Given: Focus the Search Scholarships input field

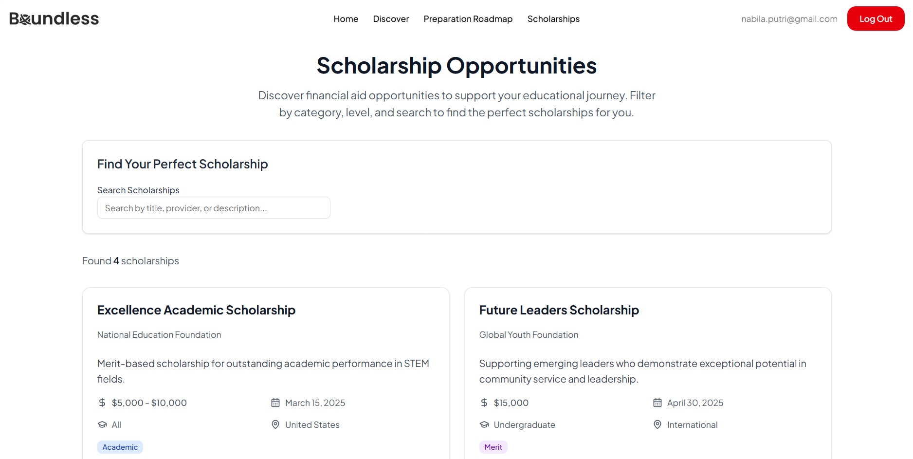Looking at the screenshot, I should click(214, 208).
